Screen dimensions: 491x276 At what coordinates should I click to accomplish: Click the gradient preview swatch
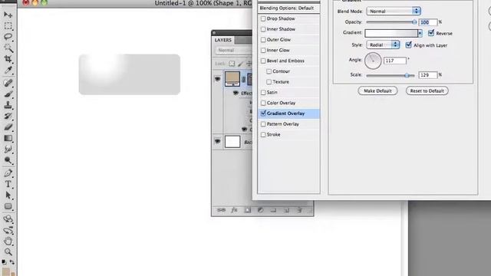point(391,33)
